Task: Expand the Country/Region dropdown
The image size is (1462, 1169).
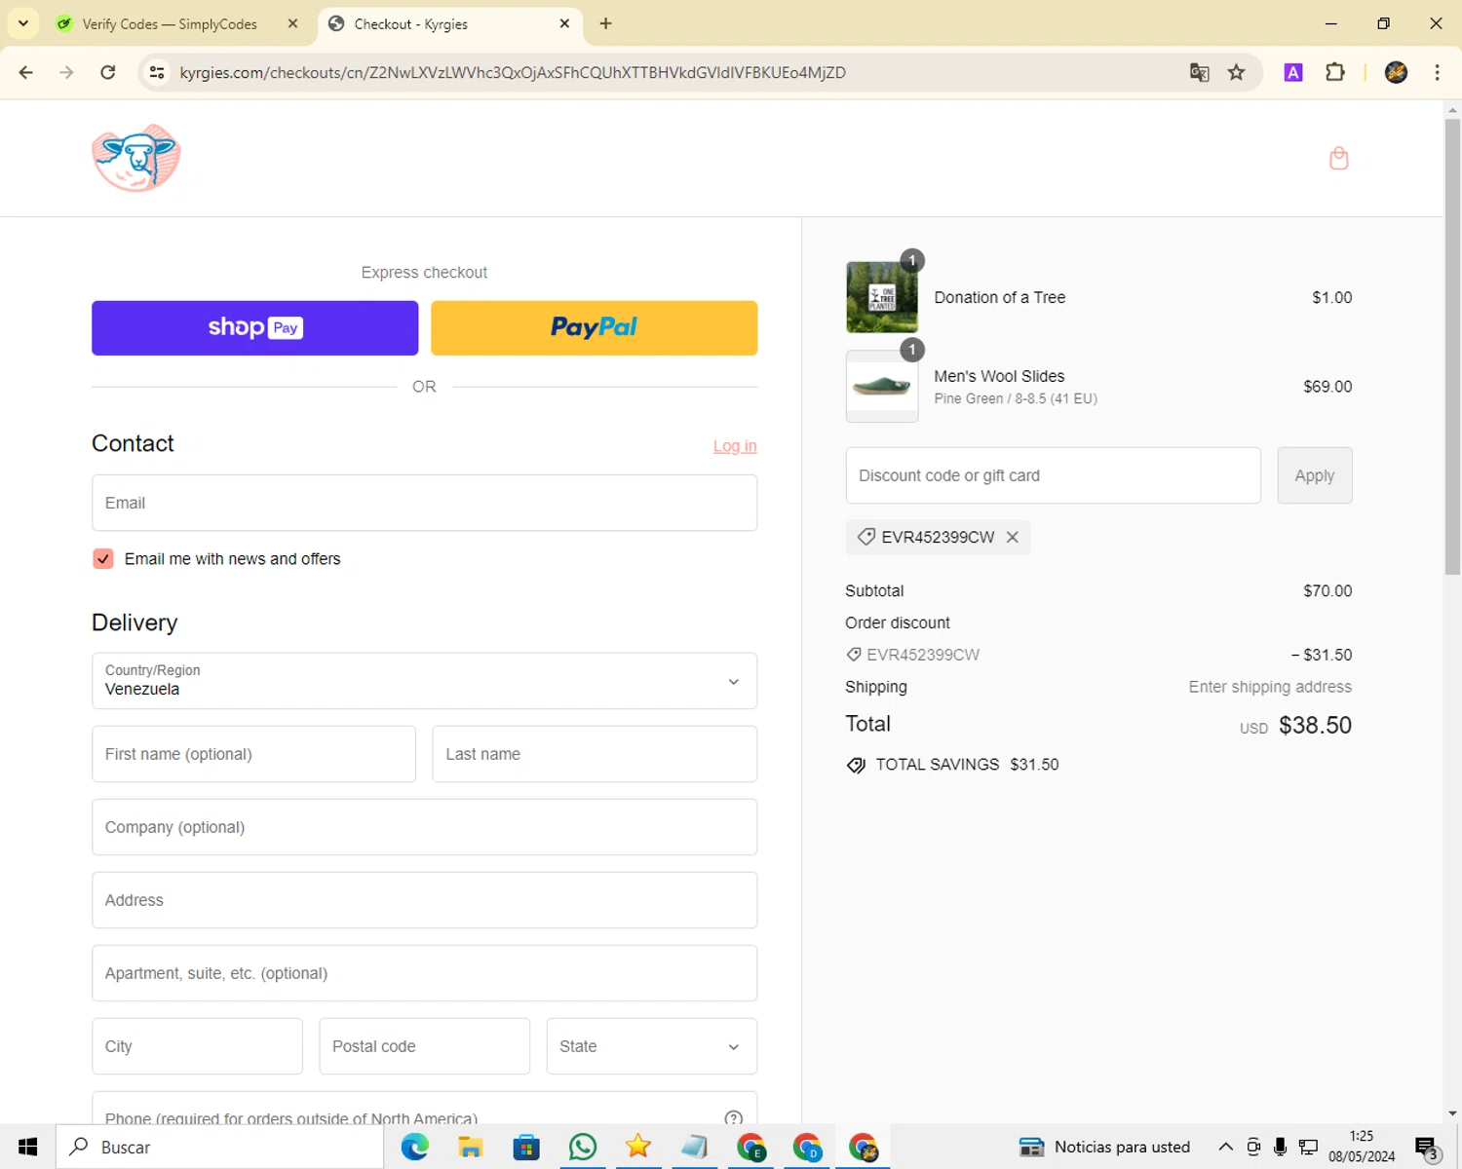Action: [x=424, y=681]
